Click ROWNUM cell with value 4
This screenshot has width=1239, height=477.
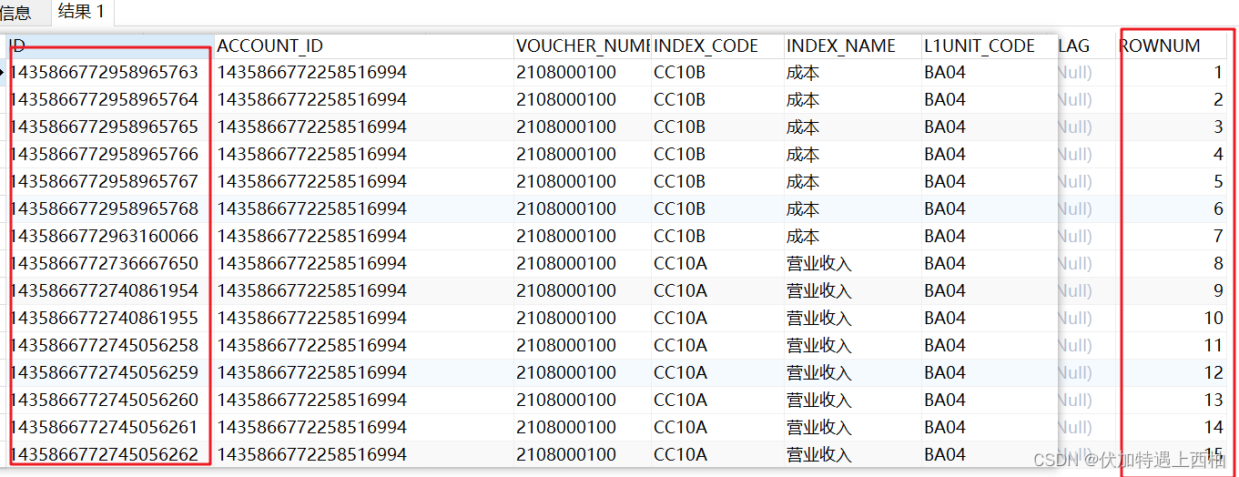[1173, 154]
